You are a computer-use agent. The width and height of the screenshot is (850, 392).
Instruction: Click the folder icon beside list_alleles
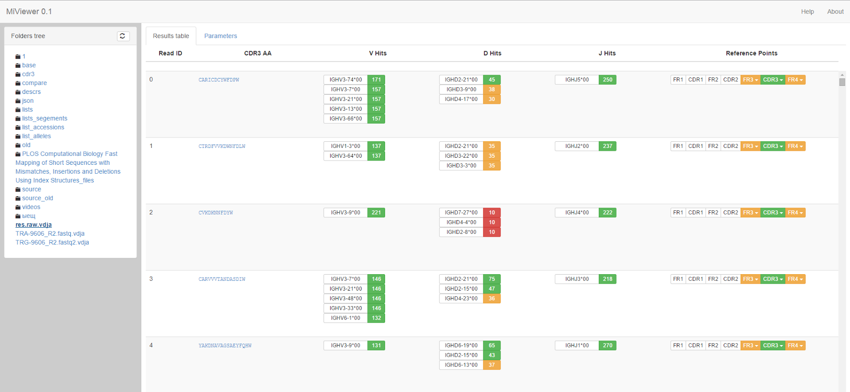[x=18, y=137]
